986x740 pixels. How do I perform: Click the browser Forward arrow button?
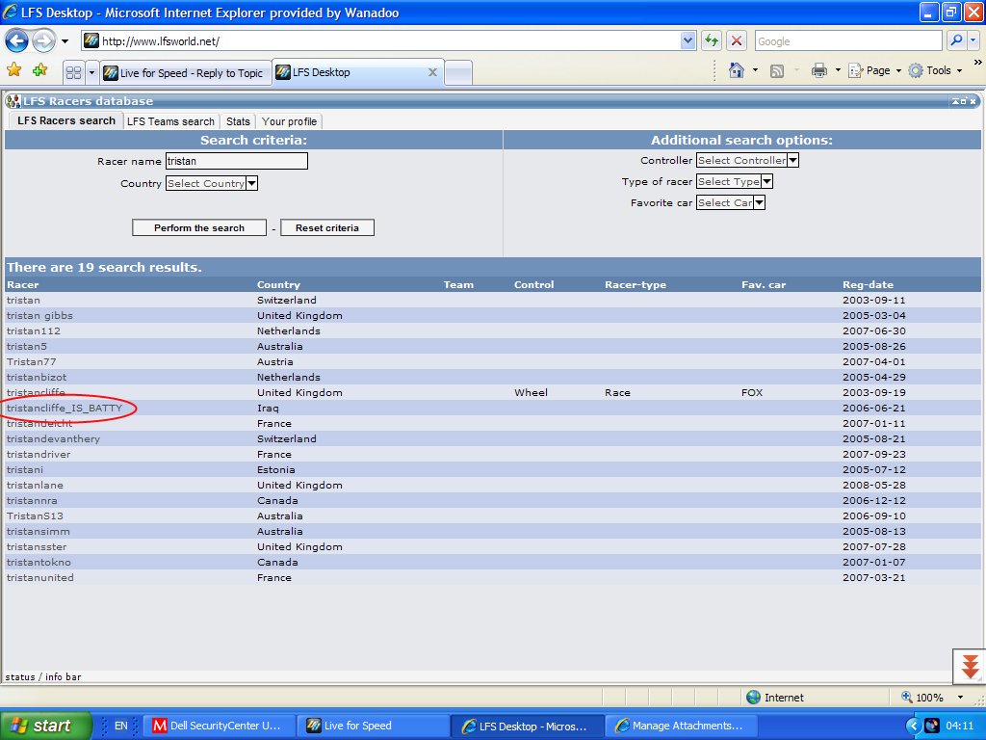point(43,41)
